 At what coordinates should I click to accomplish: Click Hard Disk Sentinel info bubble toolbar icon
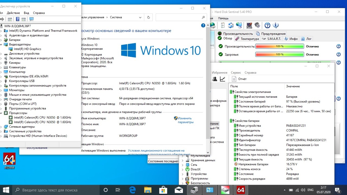(x=276, y=25)
